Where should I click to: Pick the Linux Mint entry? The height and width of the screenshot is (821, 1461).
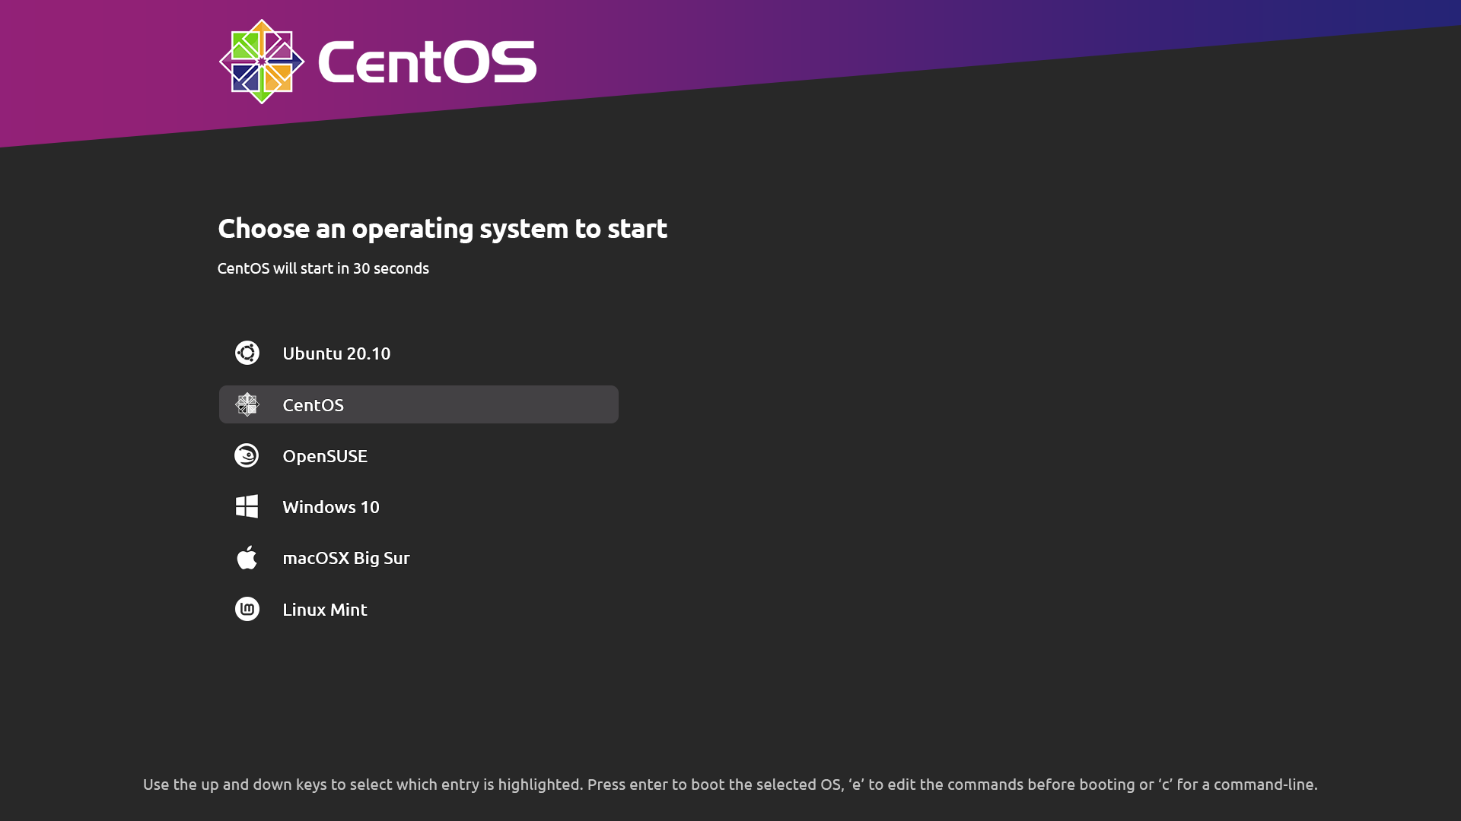click(419, 609)
